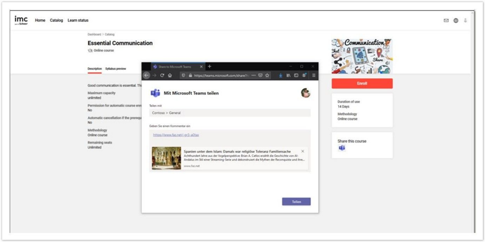Open the page actions three-dot menu
This screenshot has height=242, width=485.
coord(253,75)
